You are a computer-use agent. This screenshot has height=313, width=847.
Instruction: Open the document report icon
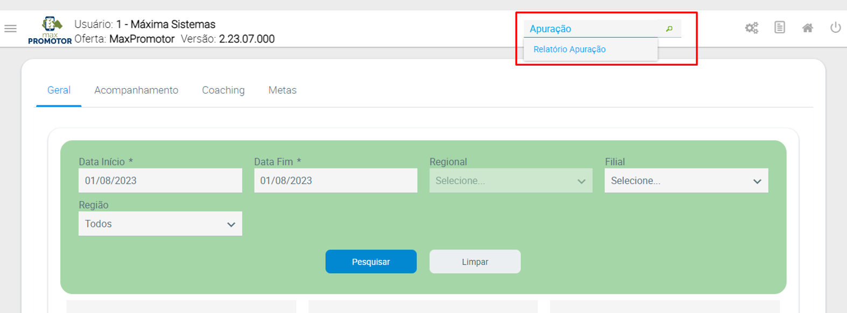779,27
